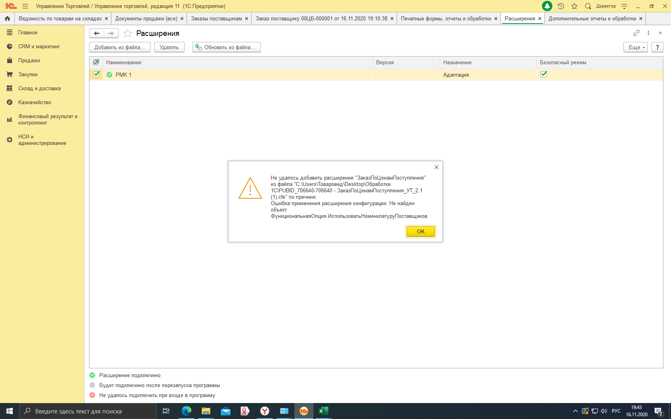
Task: Open the Казначейство section
Action: pos(34,103)
